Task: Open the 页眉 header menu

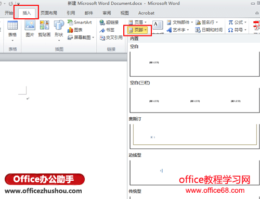Action: pos(138,22)
